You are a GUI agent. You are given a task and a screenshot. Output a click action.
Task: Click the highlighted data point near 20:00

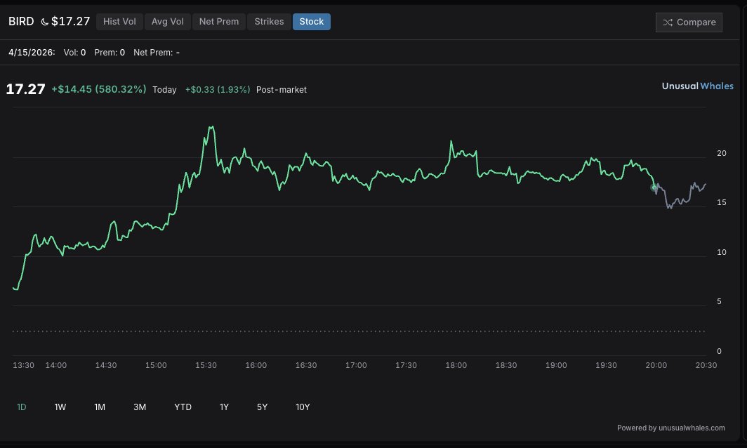(x=654, y=187)
